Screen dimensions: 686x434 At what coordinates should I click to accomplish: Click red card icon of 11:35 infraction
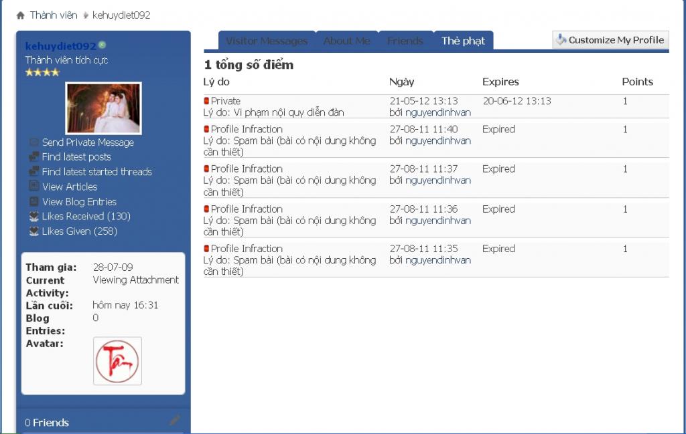[x=206, y=249]
